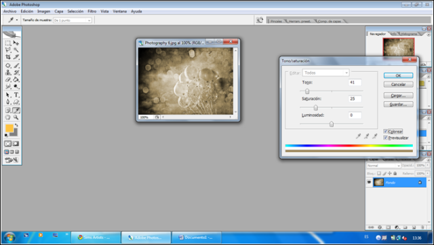The width and height of the screenshot is (434, 245).
Task: Click the OK button in Tono/saturación
Action: click(x=398, y=75)
